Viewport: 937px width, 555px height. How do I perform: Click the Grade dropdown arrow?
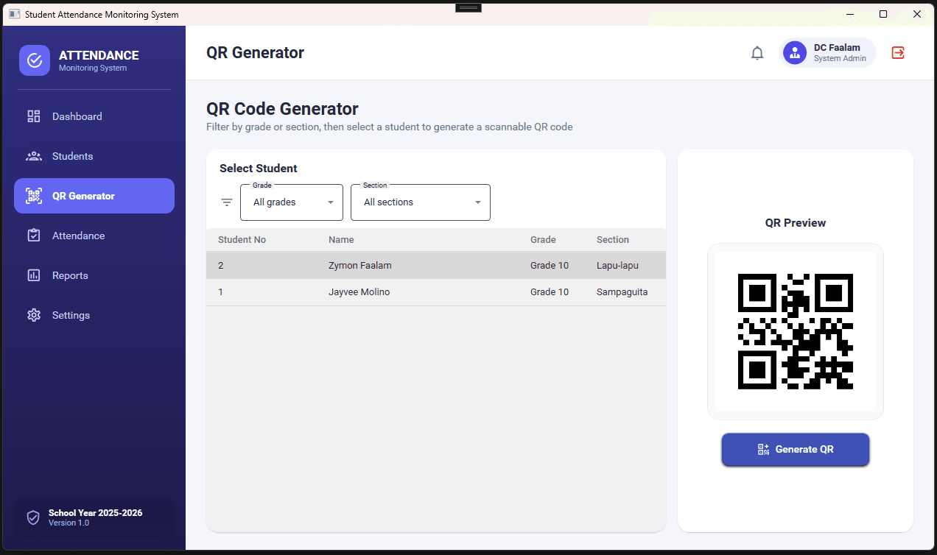(331, 202)
